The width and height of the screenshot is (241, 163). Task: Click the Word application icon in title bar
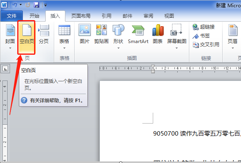coord(4,5)
